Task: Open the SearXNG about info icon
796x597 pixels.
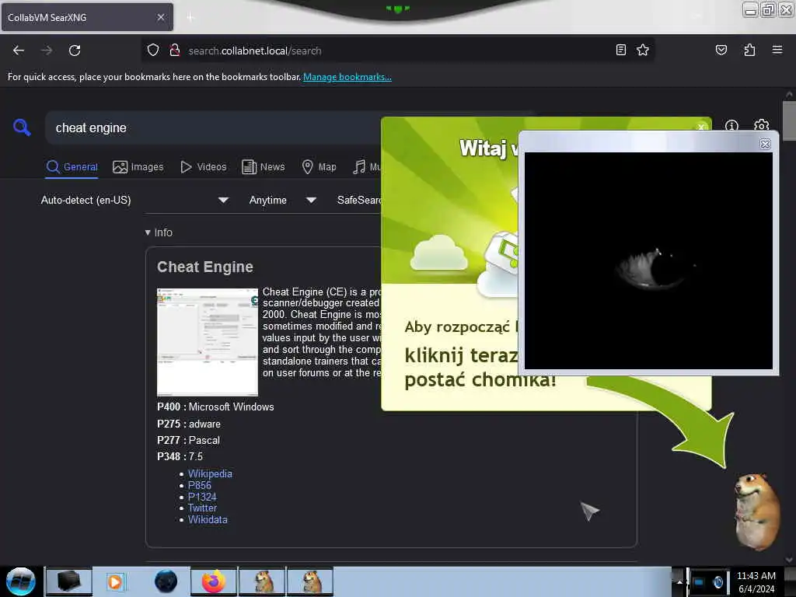Action: coord(731,125)
